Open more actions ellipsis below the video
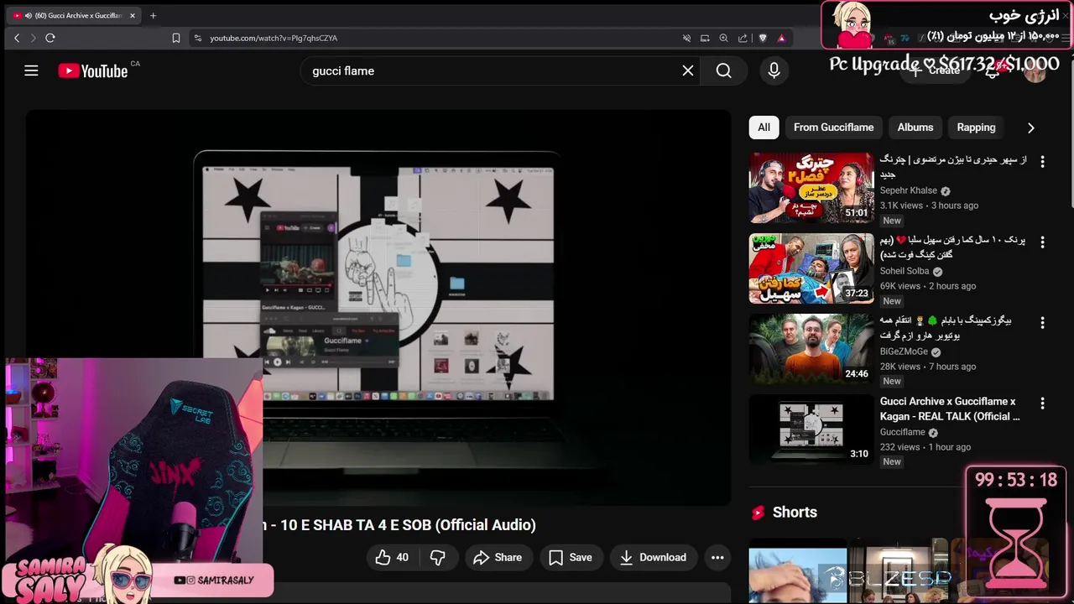The image size is (1074, 604). [717, 557]
